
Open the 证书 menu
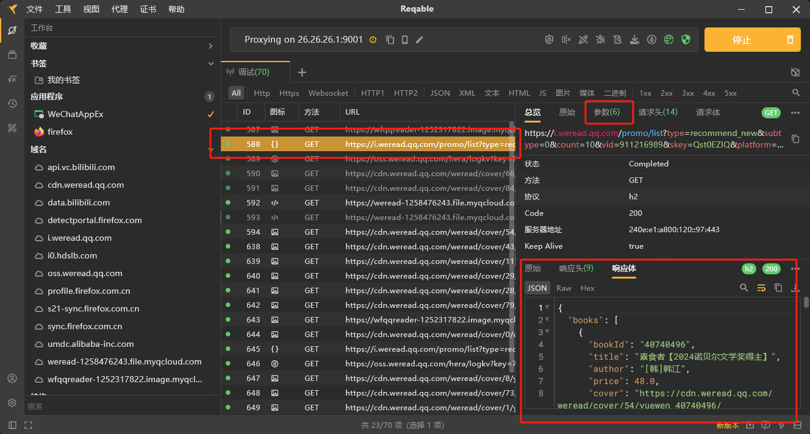tap(148, 9)
